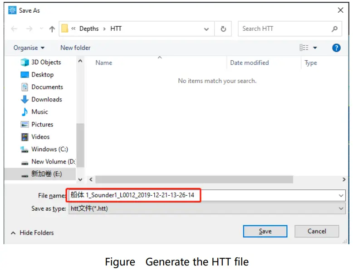Viewport: 353px width, 270px height.
Task: Refresh the HTT folder view
Action: [x=223, y=29]
